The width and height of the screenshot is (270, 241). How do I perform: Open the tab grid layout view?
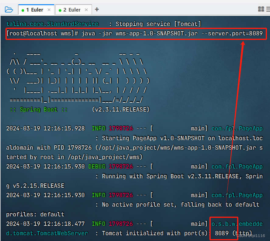pos(261,9)
